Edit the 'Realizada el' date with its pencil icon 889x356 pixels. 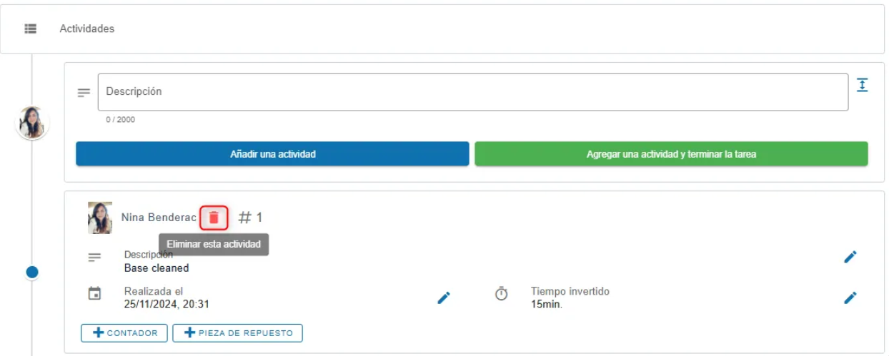[444, 297]
